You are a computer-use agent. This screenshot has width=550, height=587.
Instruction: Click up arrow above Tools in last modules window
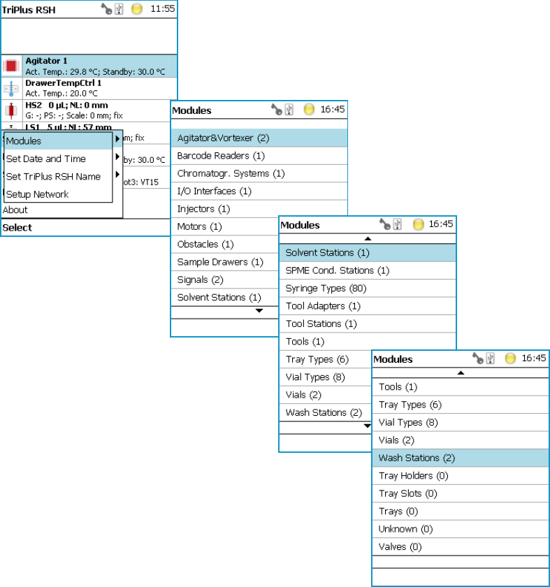(461, 373)
